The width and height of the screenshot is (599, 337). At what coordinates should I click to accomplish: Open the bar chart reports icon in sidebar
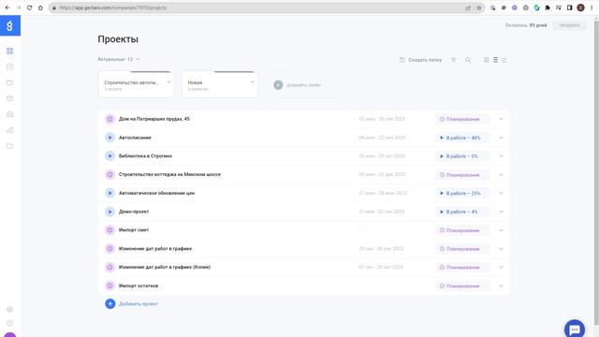coord(10,130)
